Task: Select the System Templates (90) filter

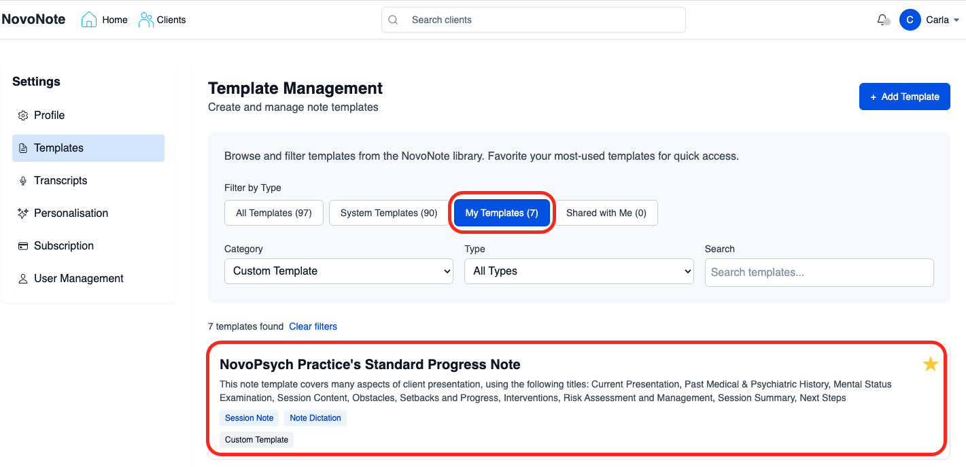Action: point(389,213)
